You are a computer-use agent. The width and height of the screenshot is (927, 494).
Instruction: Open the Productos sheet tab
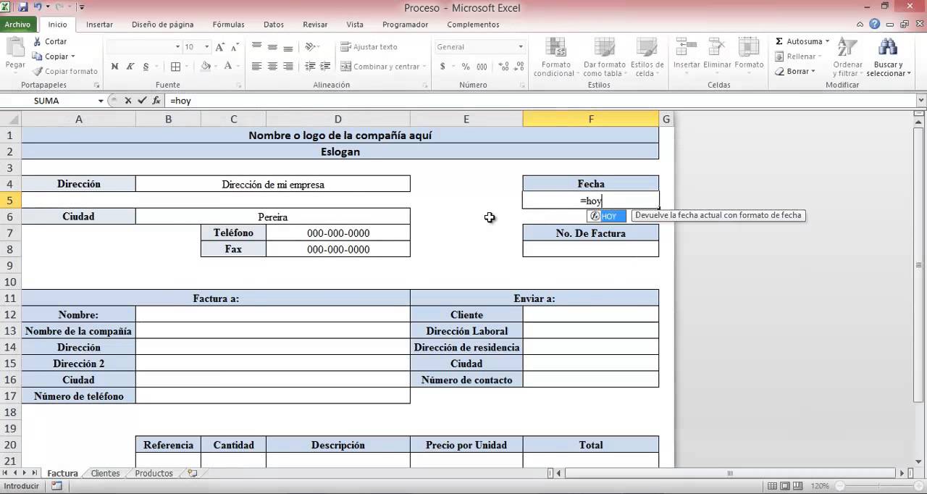154,473
